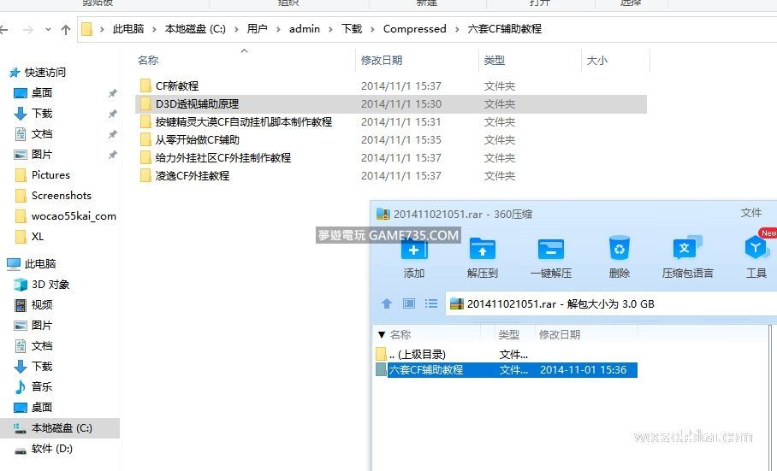This screenshot has width=777, height=471.
Task: Go up a level with the blue arrow in 360压缩
Action: point(387,303)
